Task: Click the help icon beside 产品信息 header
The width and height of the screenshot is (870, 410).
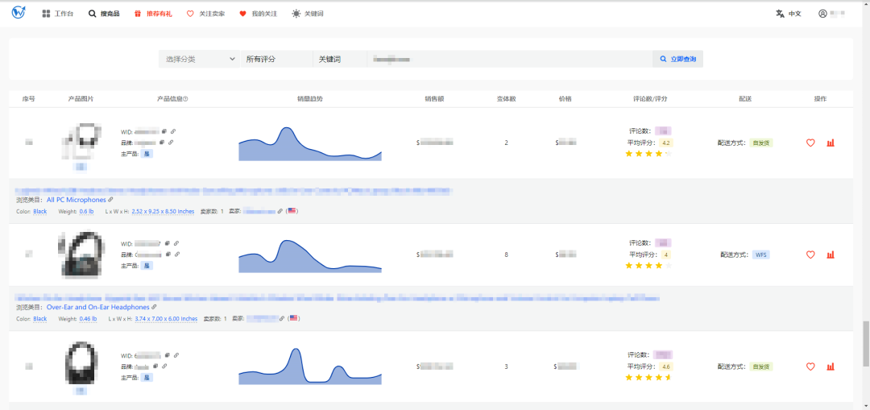Action: point(185,99)
